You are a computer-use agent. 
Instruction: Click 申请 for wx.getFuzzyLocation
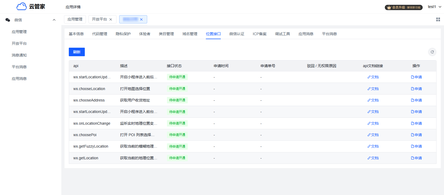(x=416, y=146)
